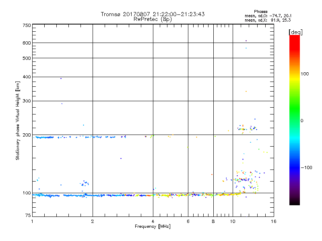Click the '10' MHz frequency tick label
The width and height of the screenshot is (322, 241).
[x=233, y=221]
